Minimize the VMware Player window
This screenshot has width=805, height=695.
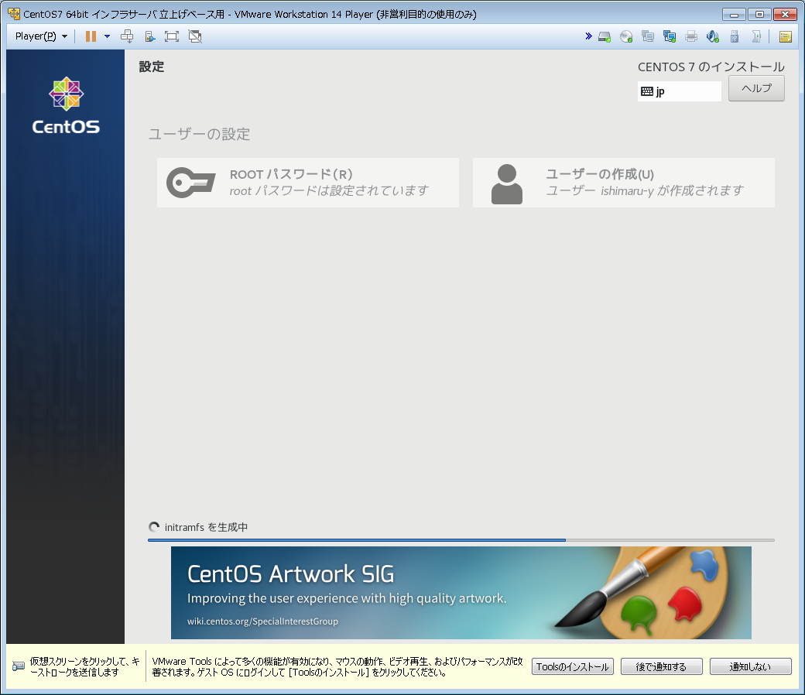tap(734, 15)
